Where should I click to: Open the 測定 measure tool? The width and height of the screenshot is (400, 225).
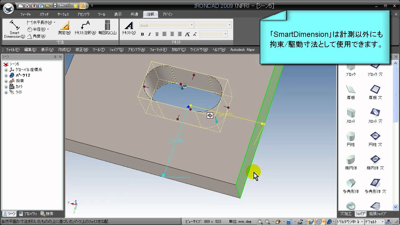click(x=64, y=27)
